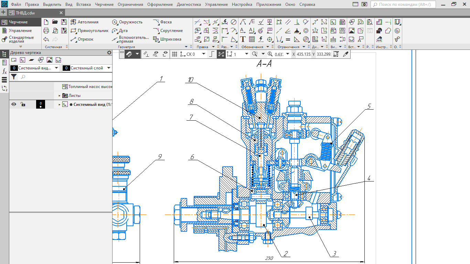This screenshot has width=470, height=264.
Task: Select the Автолиния drawing tool
Action: [x=85, y=22]
